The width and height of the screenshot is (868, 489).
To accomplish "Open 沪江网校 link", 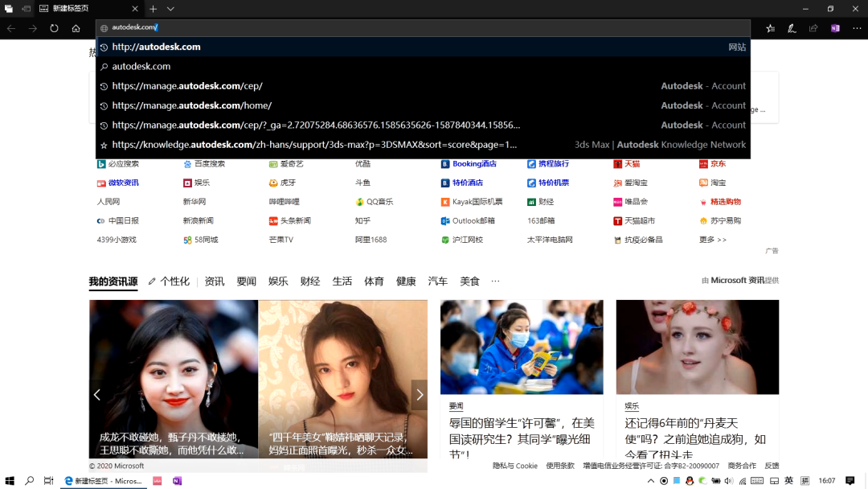I will (462, 240).
